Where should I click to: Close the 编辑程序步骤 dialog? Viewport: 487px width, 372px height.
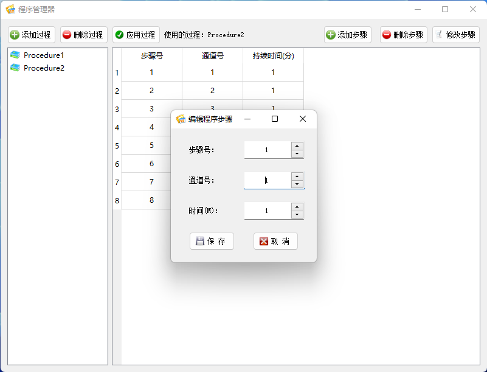(303, 119)
